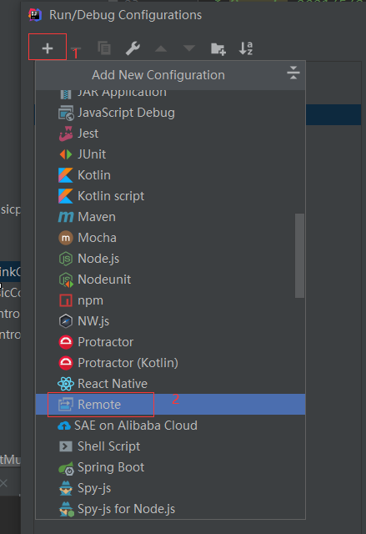Click the Move Up arrow icon

point(161,48)
